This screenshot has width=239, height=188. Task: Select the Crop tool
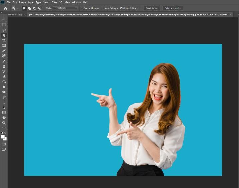pyautogui.click(x=4, y=40)
